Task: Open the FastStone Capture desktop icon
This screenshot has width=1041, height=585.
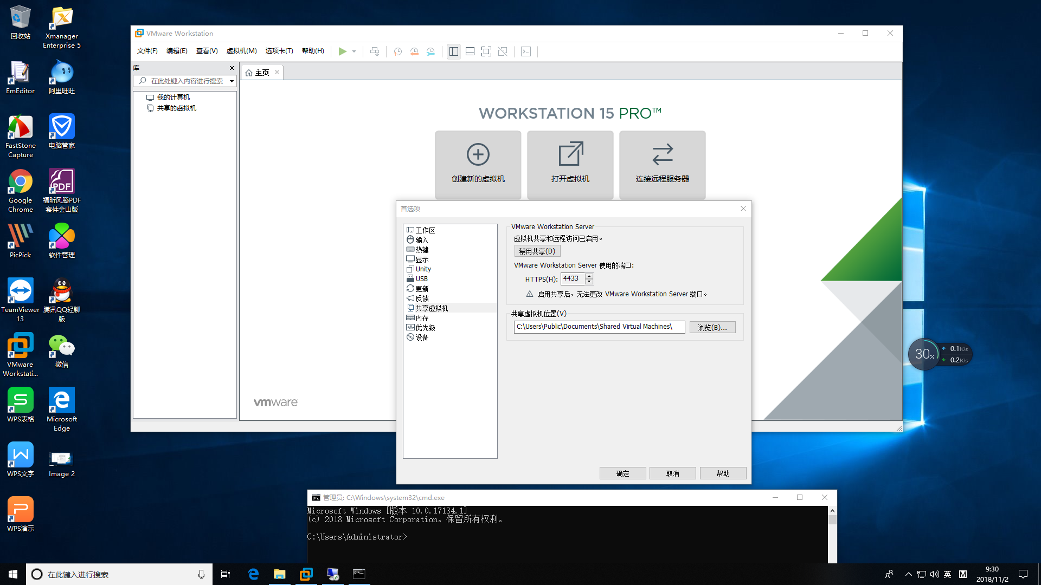Action: [x=21, y=136]
